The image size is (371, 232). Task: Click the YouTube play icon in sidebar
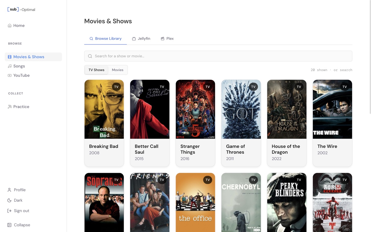pos(10,75)
